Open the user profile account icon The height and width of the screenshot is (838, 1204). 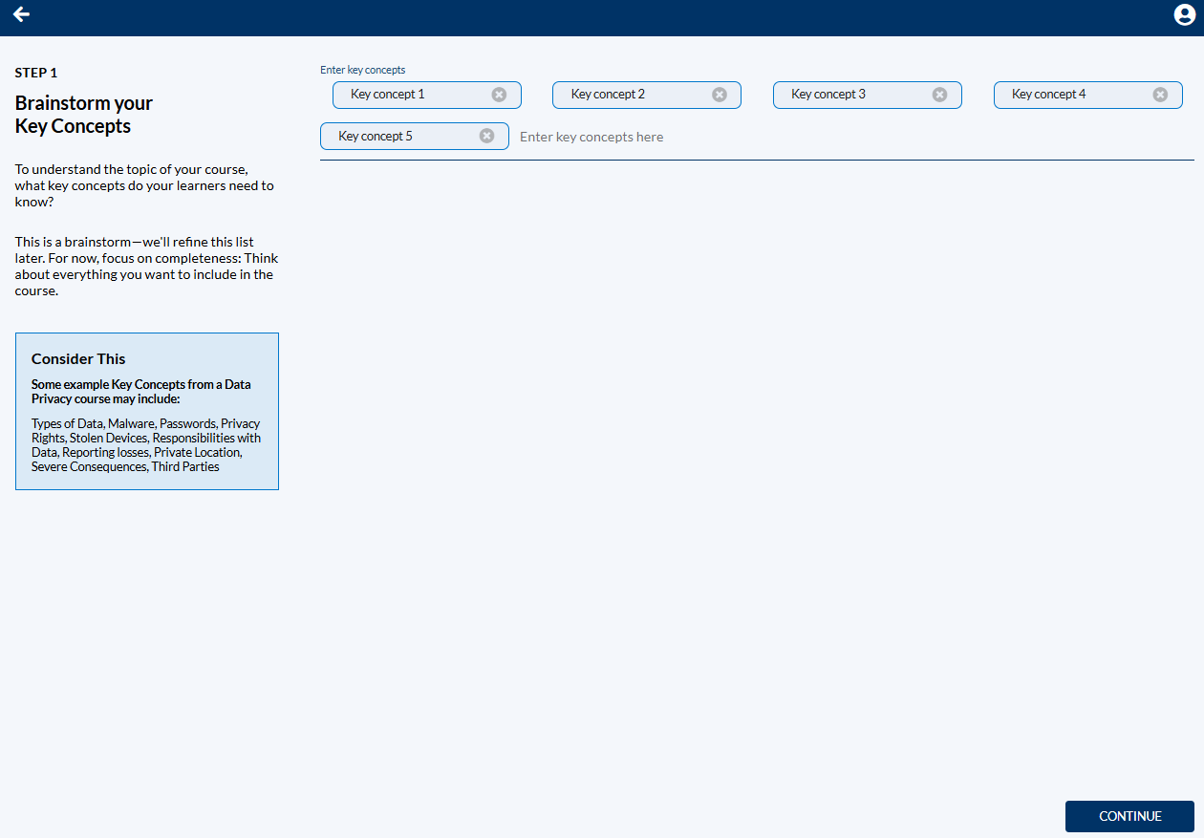tap(1184, 15)
